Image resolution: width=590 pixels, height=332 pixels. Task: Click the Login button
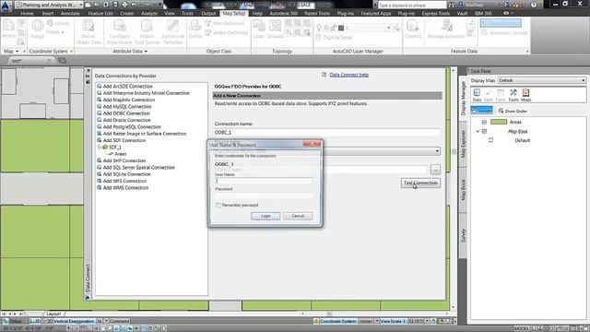pyautogui.click(x=265, y=216)
